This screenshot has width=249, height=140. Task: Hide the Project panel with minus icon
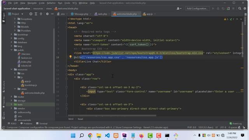(x=52, y=14)
